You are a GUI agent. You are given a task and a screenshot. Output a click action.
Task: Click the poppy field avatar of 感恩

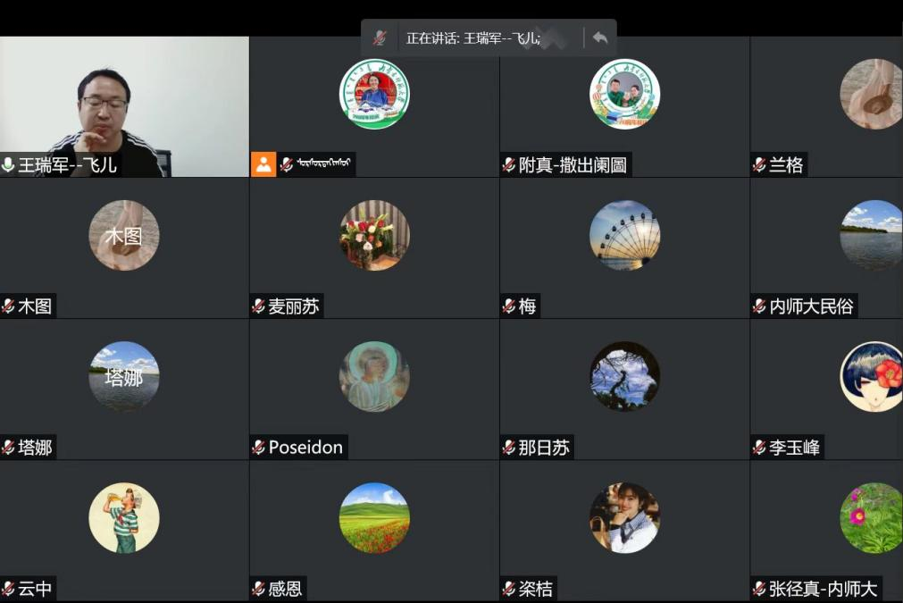tap(374, 518)
